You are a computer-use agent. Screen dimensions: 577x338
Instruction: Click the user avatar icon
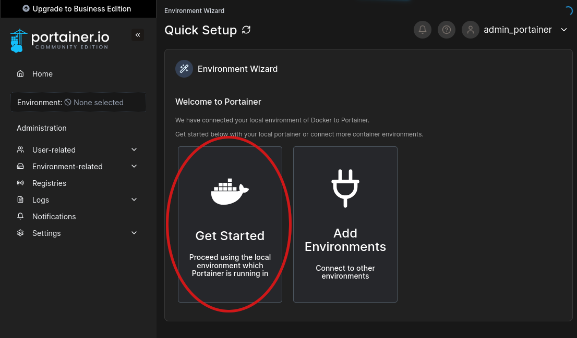click(471, 30)
